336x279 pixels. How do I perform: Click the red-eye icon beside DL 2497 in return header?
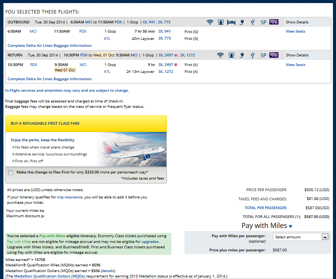[176, 55]
